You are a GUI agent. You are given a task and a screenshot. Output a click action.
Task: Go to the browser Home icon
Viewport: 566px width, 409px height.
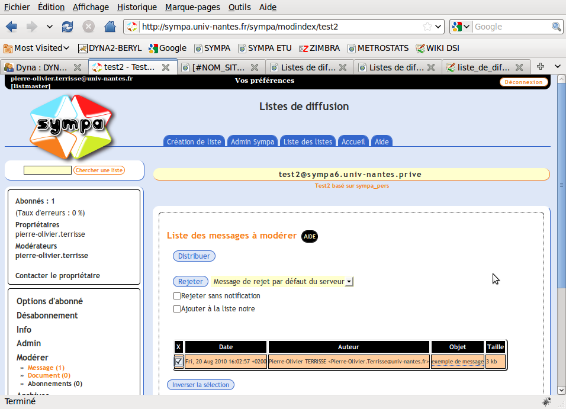110,27
